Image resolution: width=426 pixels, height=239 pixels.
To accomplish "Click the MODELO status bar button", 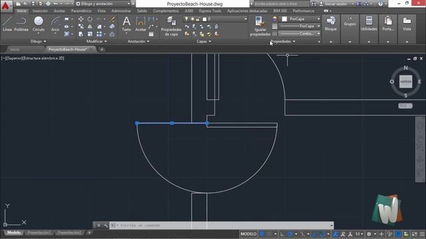I will pyautogui.click(x=248, y=234).
